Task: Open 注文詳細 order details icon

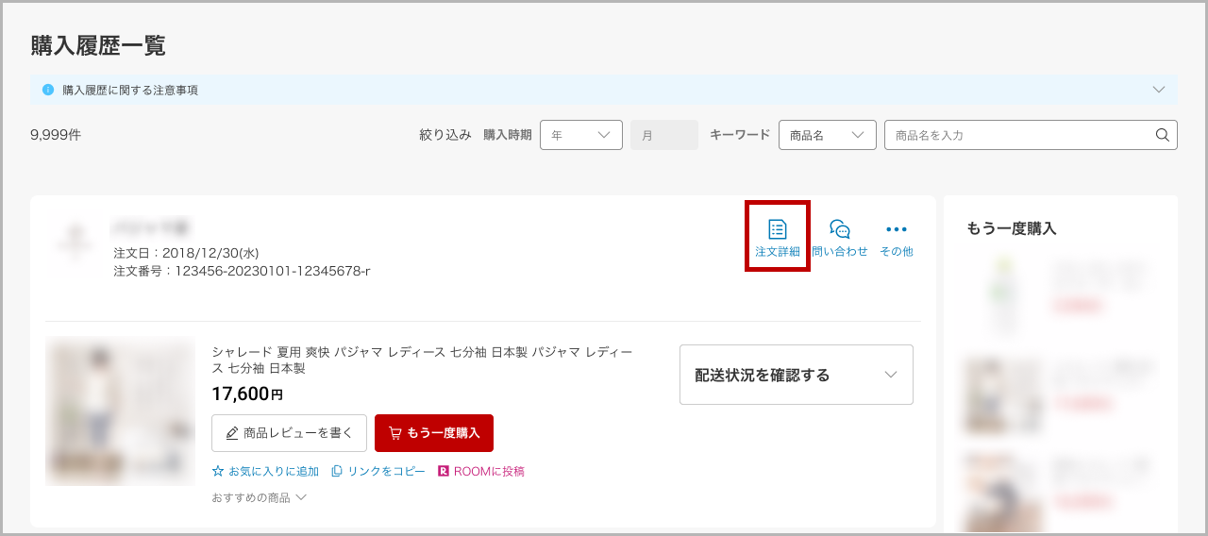Action: 777,229
